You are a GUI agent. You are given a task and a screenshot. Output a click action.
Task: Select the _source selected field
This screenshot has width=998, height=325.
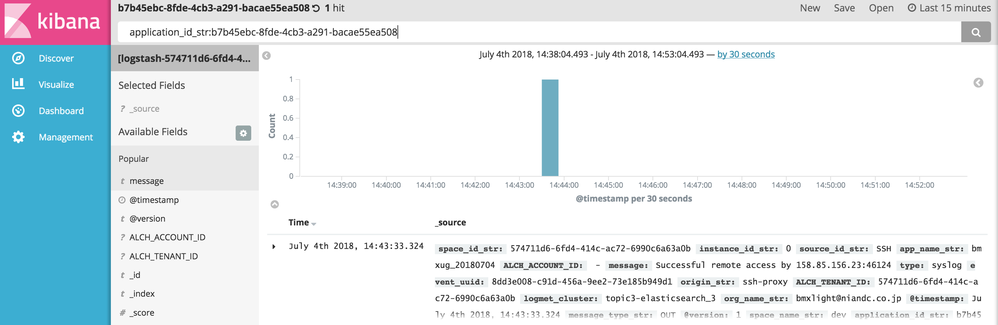(145, 109)
